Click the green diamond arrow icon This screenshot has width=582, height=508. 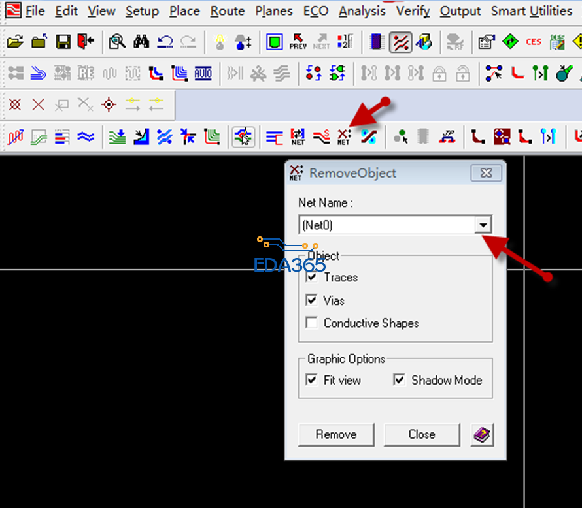[510, 42]
